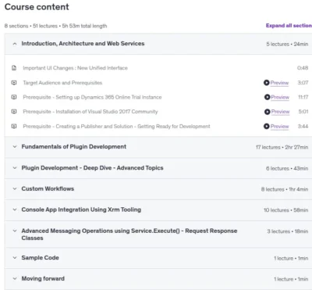Viewport: 312px width, 290px height.
Task: Open the Important UI Changes lecture title
Action: click(75, 68)
